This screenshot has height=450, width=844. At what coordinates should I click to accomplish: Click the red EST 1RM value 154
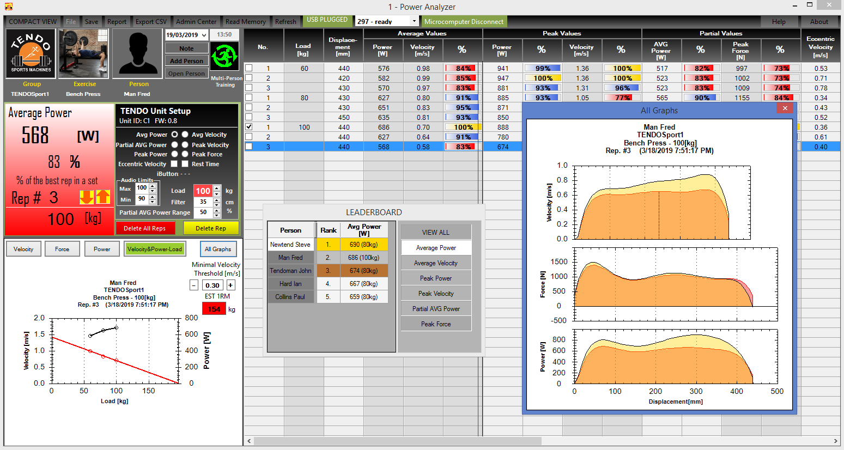214,309
